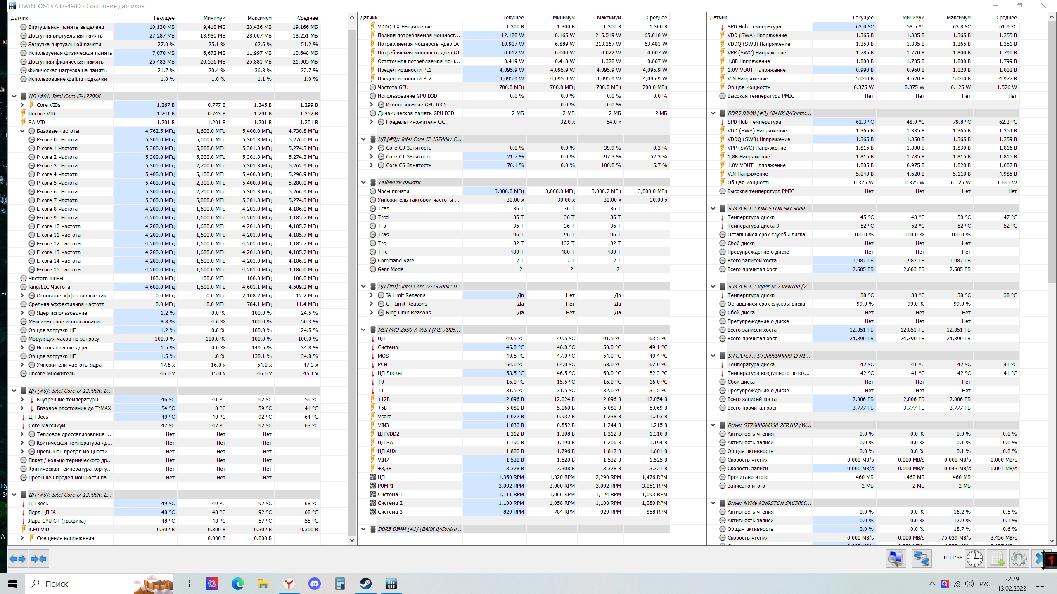Screen dimensions: 1057x594
Task: Open Discord from the taskbar
Action: [314, 584]
